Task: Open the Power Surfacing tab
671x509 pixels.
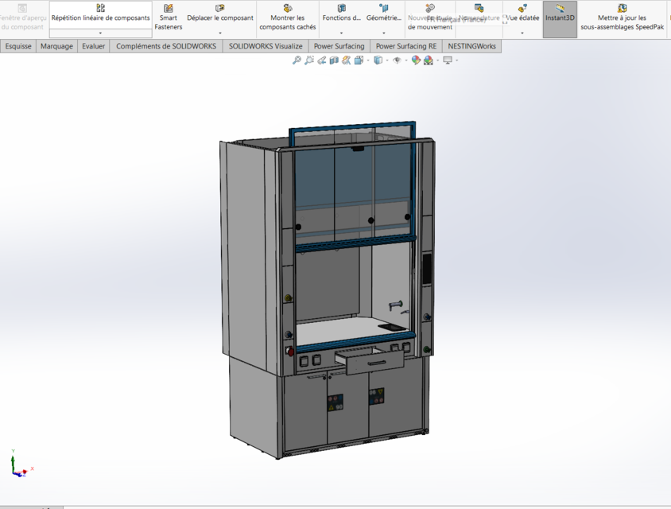Action: tap(339, 46)
